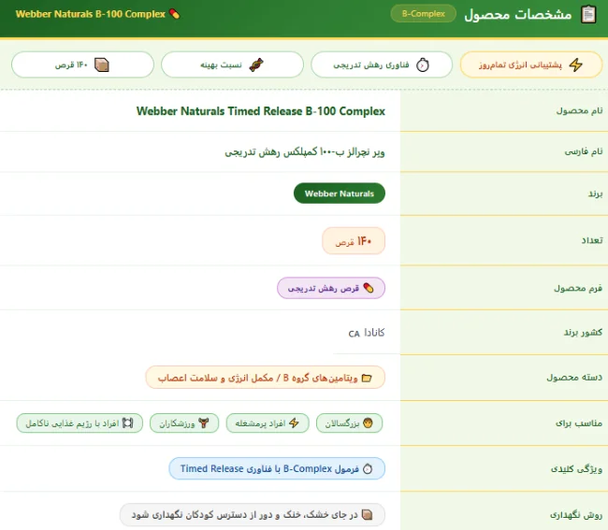
Task: Click the Webber Naturals B-100 Complex header title
Action: (91, 14)
